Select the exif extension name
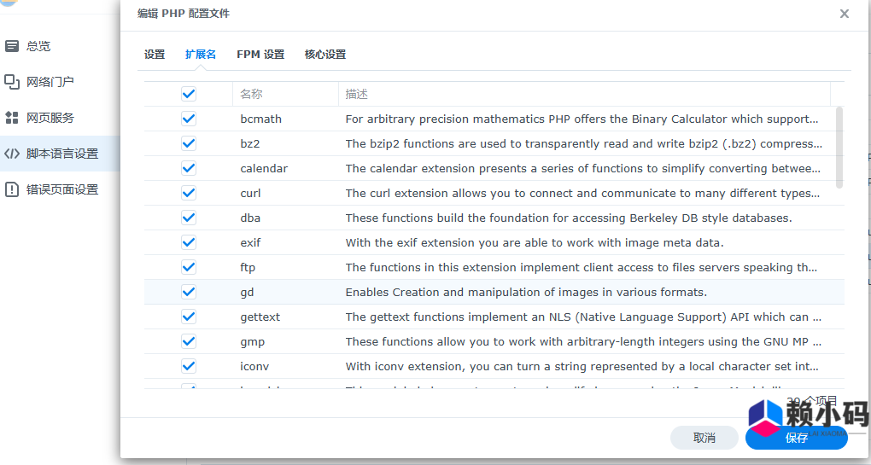This screenshot has height=465, width=871. click(250, 242)
